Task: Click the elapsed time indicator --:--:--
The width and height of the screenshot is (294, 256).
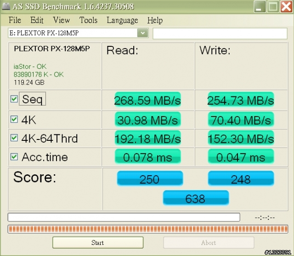Action: point(265,217)
